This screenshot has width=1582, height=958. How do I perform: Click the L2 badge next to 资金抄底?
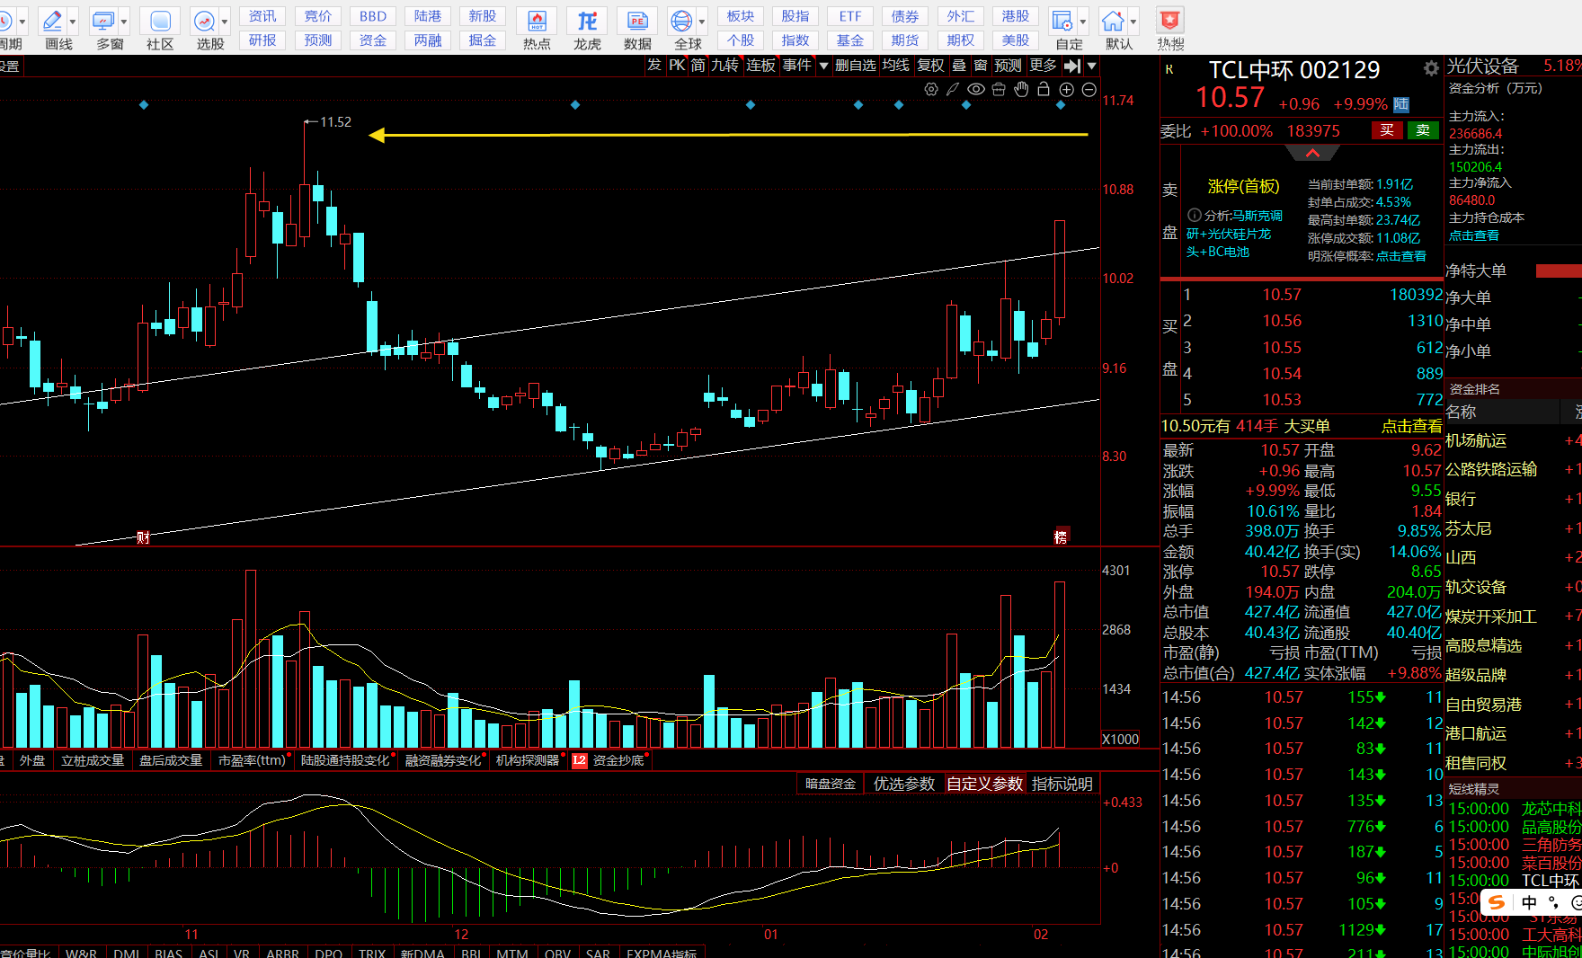(x=579, y=760)
